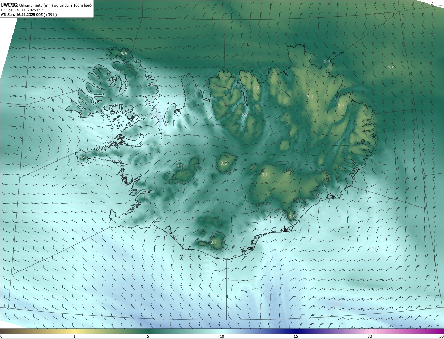Image resolution: width=444 pixels, height=339 pixels.
Task: Click the color scale tick label '1'
Action: (x=74, y=336)
